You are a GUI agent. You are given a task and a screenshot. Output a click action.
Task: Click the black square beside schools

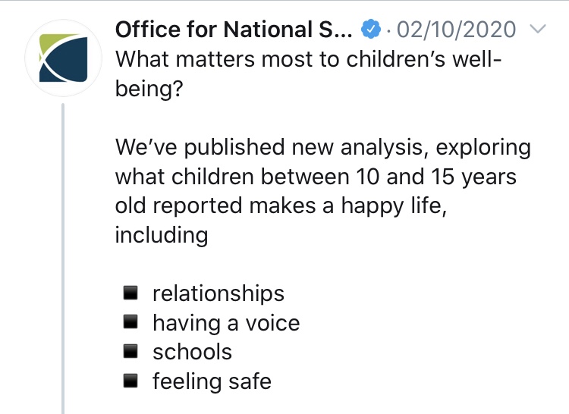[130, 351]
